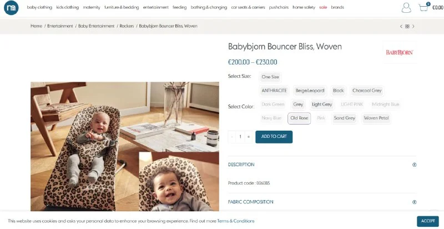Open the pushchairs menu
The height and width of the screenshot is (229, 444).
(x=279, y=7)
